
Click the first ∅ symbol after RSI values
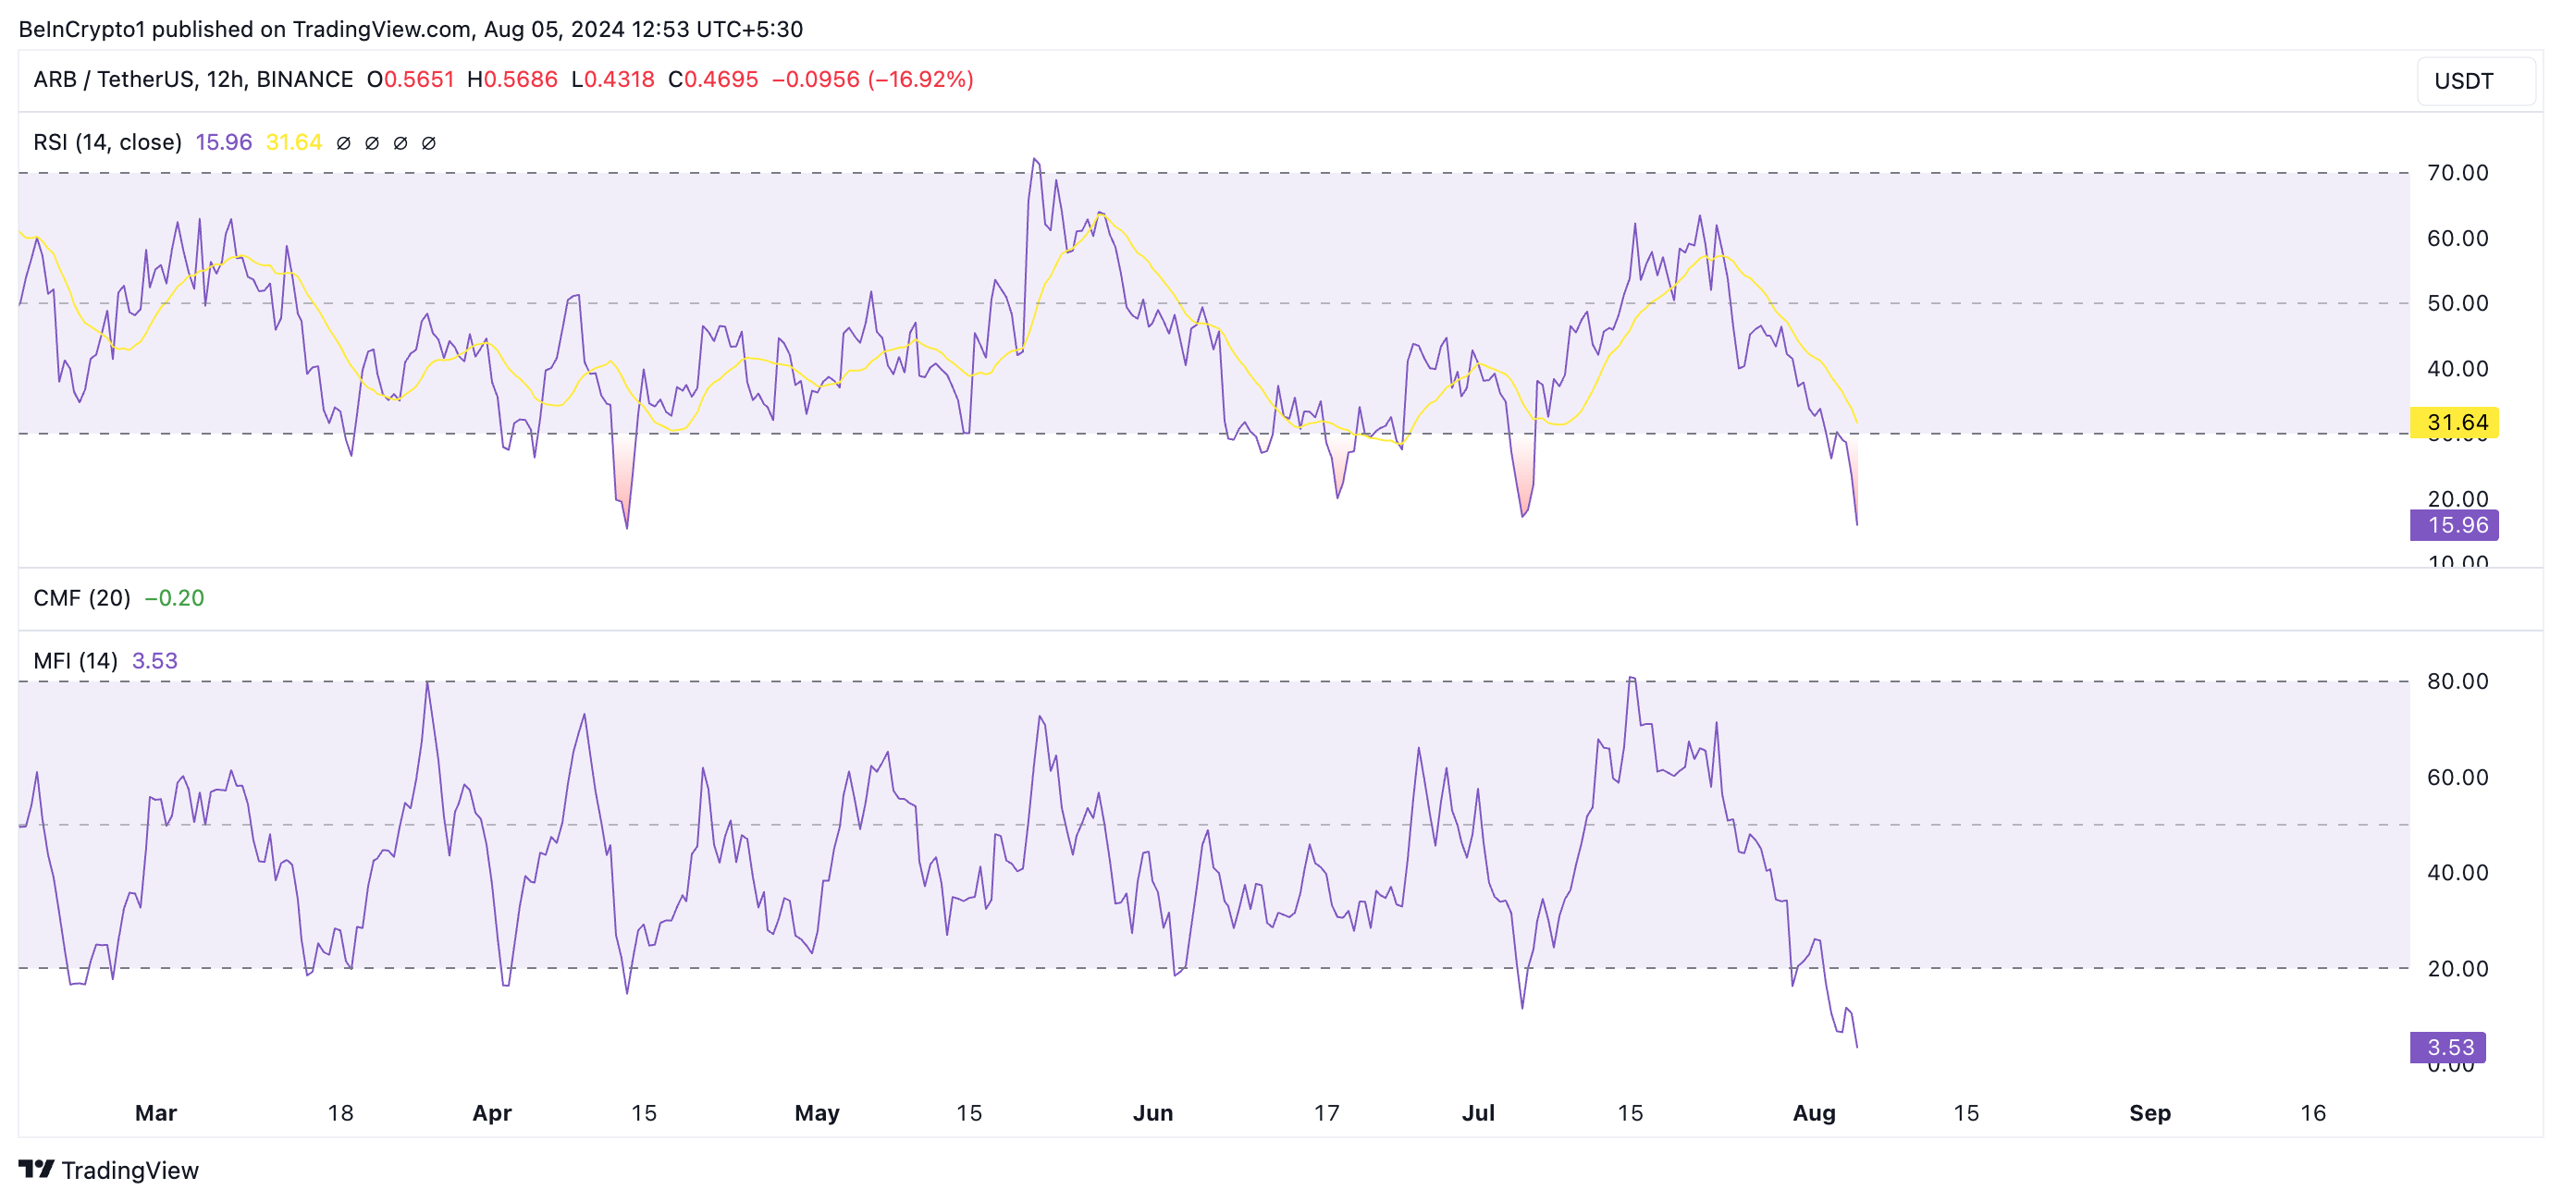coord(343,143)
